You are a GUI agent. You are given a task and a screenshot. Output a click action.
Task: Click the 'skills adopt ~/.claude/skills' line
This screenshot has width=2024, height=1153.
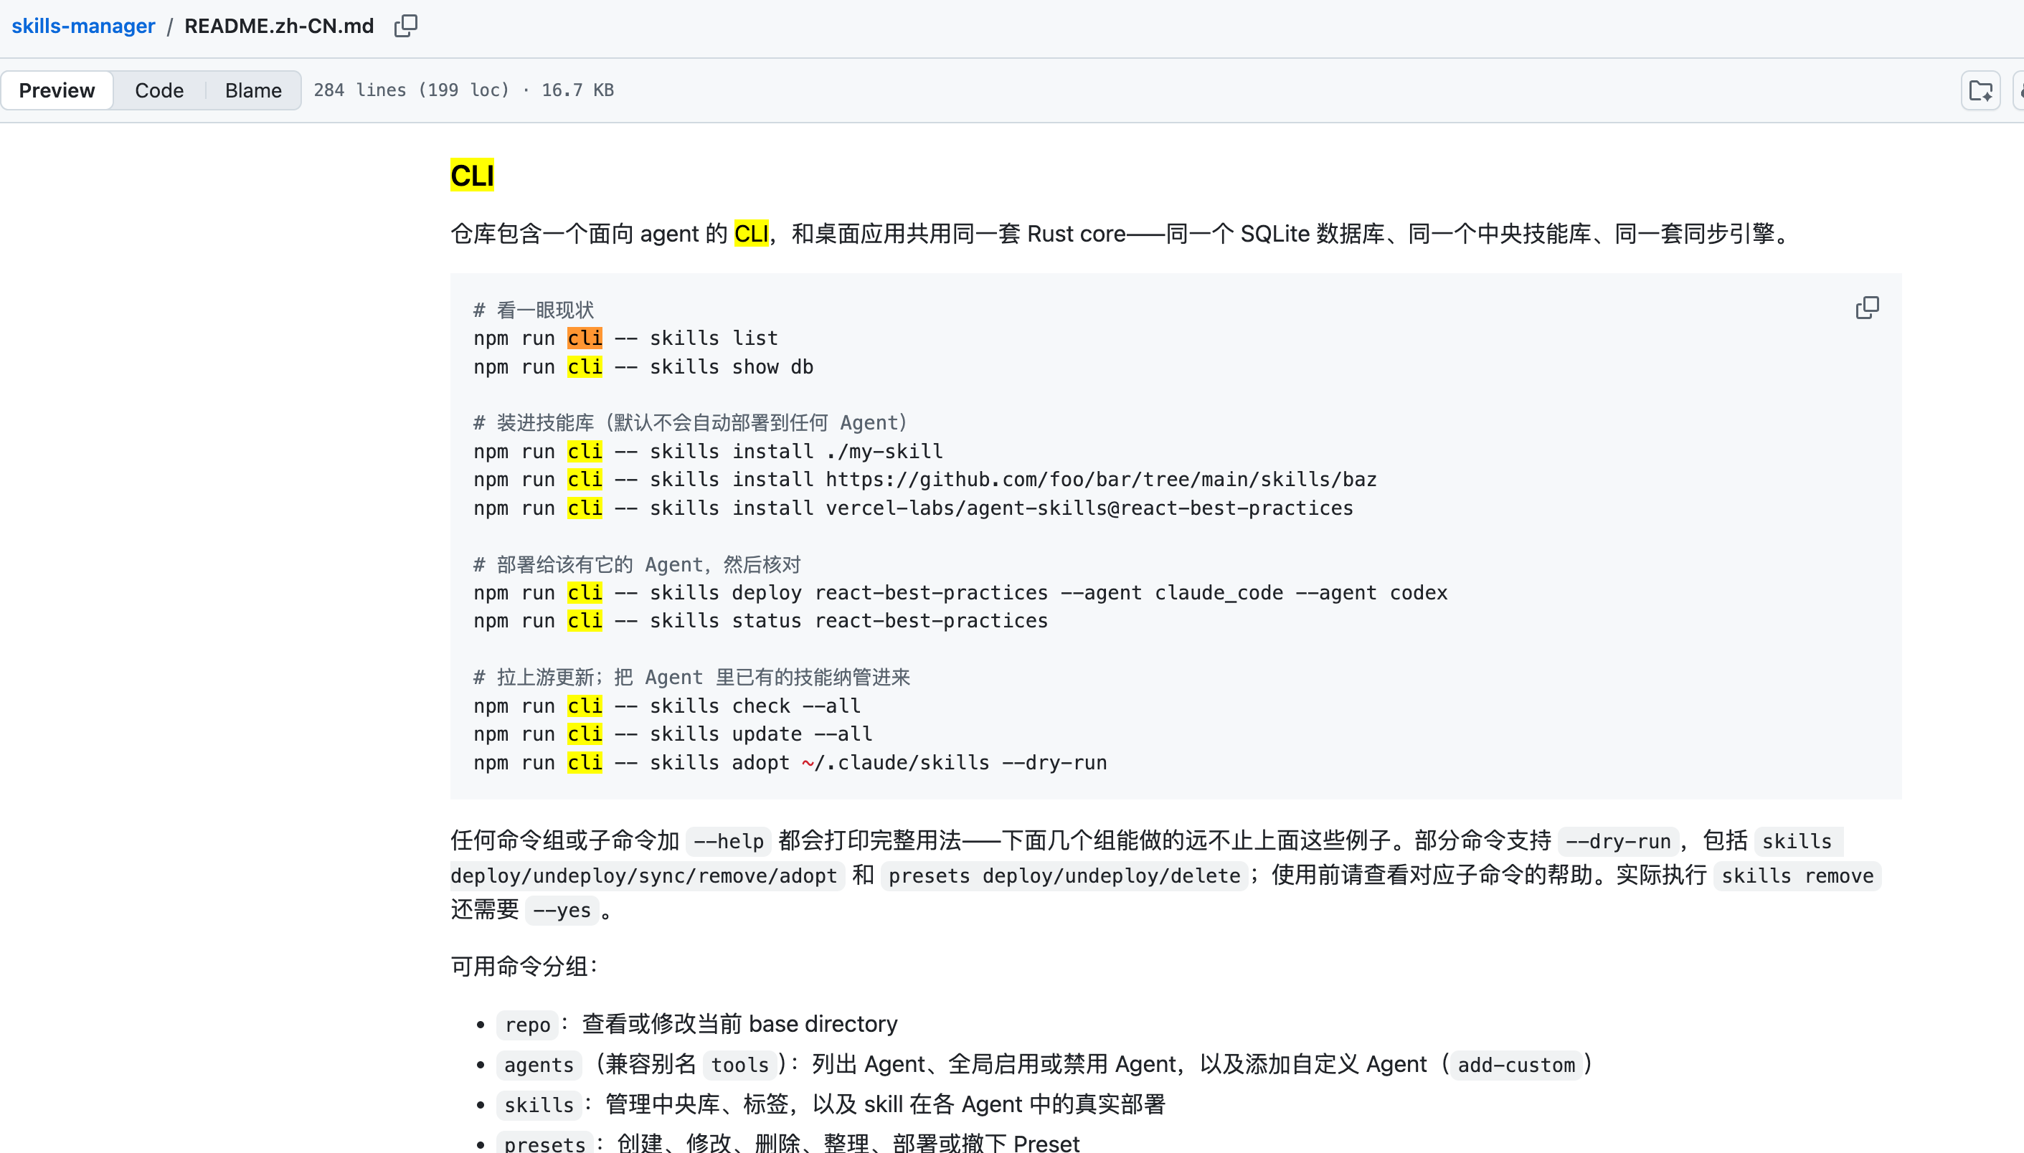(790, 763)
